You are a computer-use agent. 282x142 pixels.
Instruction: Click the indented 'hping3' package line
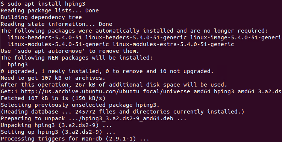click(x=18, y=64)
